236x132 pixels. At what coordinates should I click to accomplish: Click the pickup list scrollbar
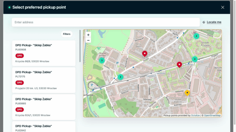pyautogui.click(x=80, y=46)
